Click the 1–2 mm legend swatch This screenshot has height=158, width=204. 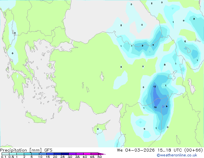coord(20,154)
